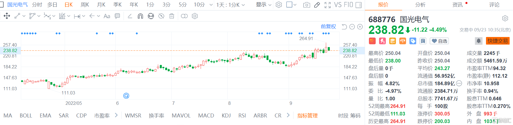Zoom out chart with minus circle
The width and height of the screenshot is (513, 125).
(x=352, y=27)
